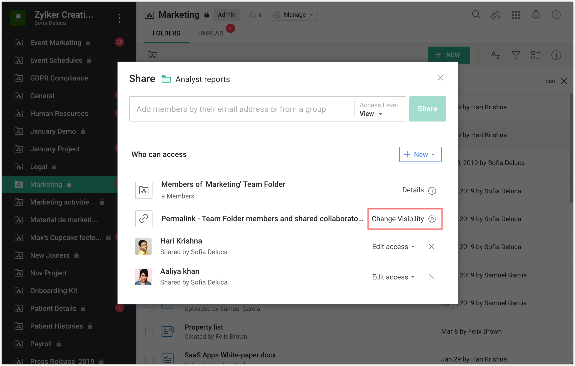Click the search magnifier icon
The width and height of the screenshot is (575, 366).
pyautogui.click(x=476, y=14)
